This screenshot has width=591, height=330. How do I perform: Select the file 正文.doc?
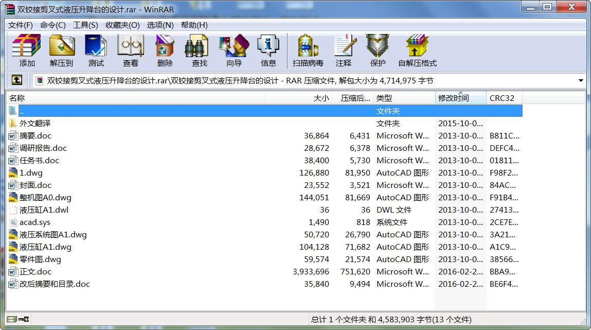click(x=35, y=272)
